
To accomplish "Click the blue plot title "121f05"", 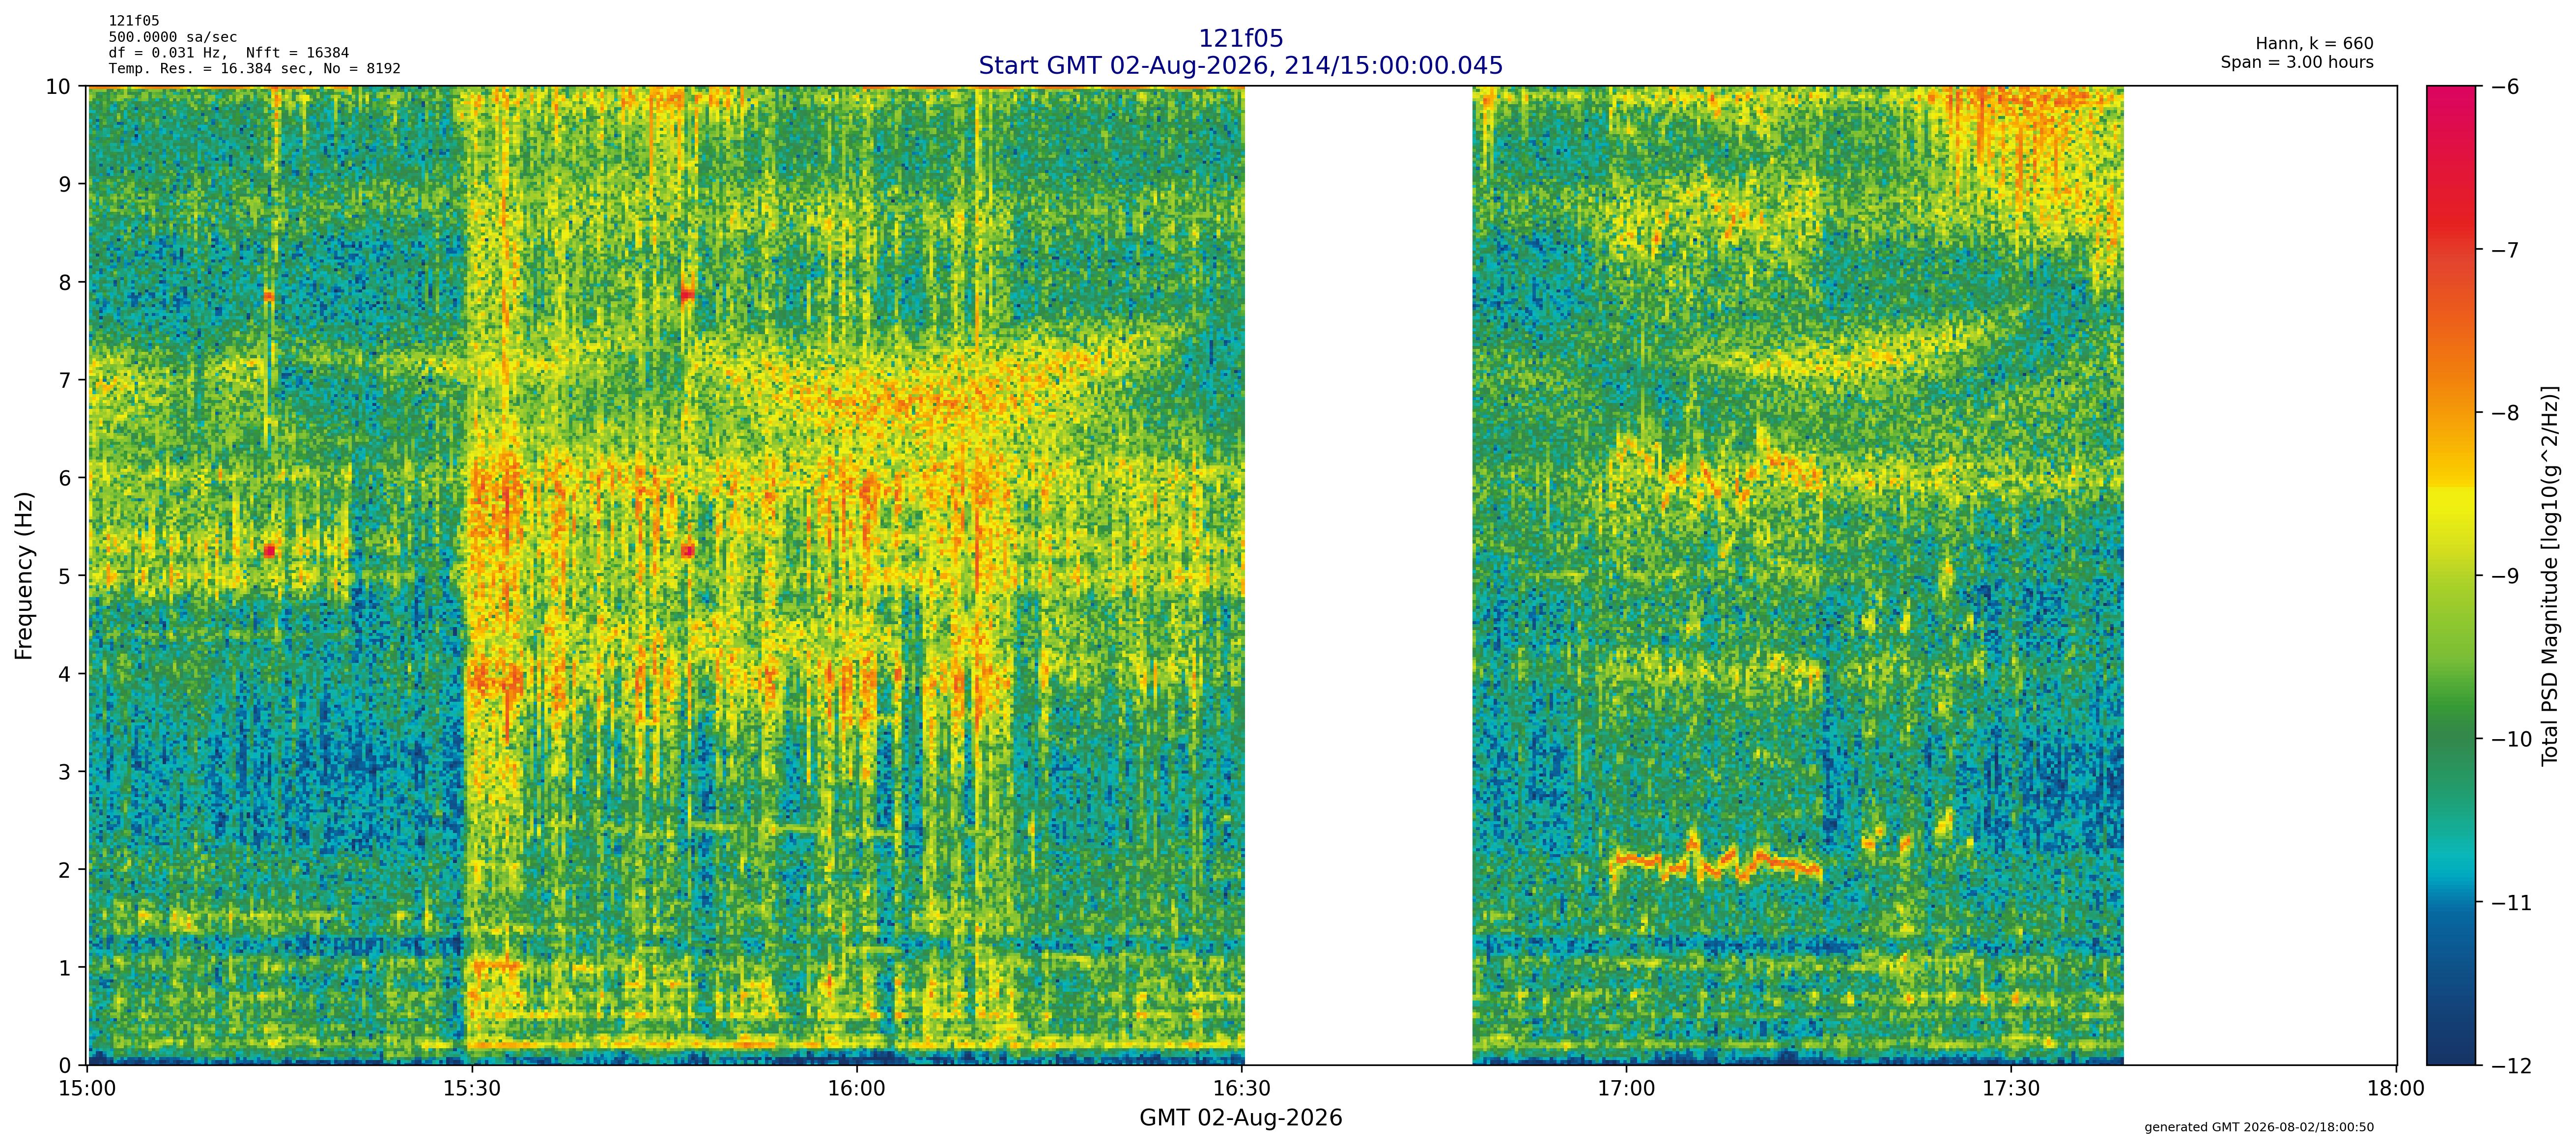I will click(1240, 39).
